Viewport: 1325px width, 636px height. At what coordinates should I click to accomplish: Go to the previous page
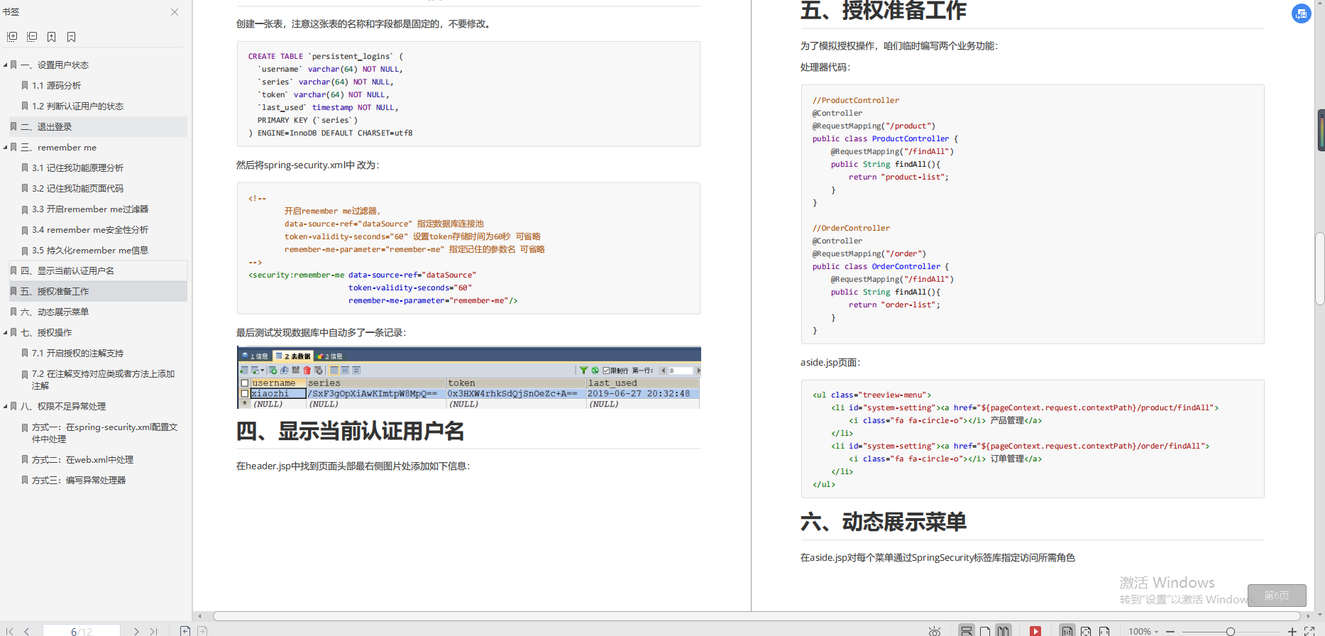click(x=27, y=631)
